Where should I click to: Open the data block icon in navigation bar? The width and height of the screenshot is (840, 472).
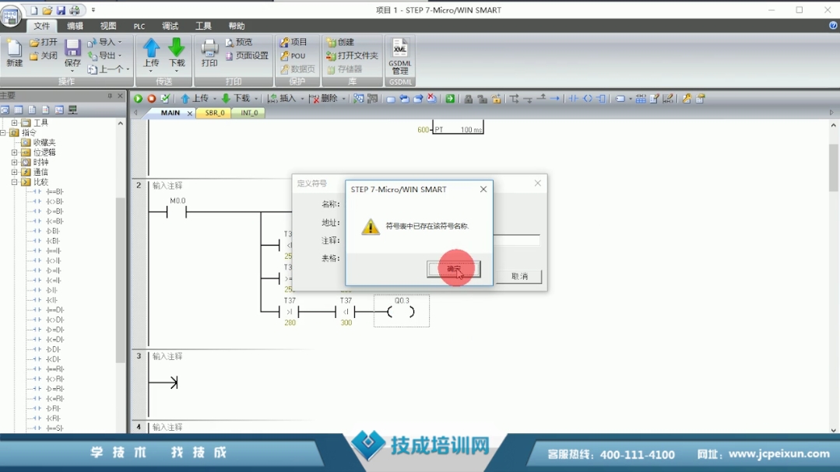pos(32,110)
